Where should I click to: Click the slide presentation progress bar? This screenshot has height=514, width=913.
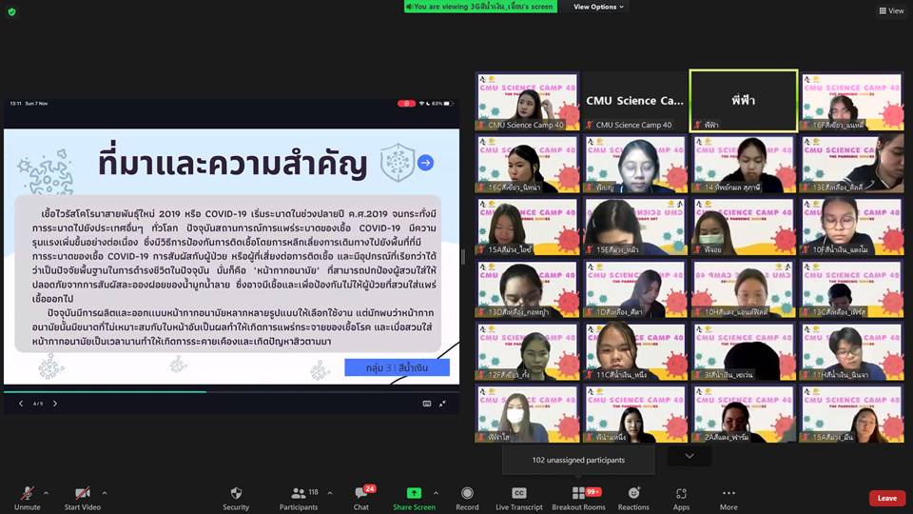coord(231,391)
